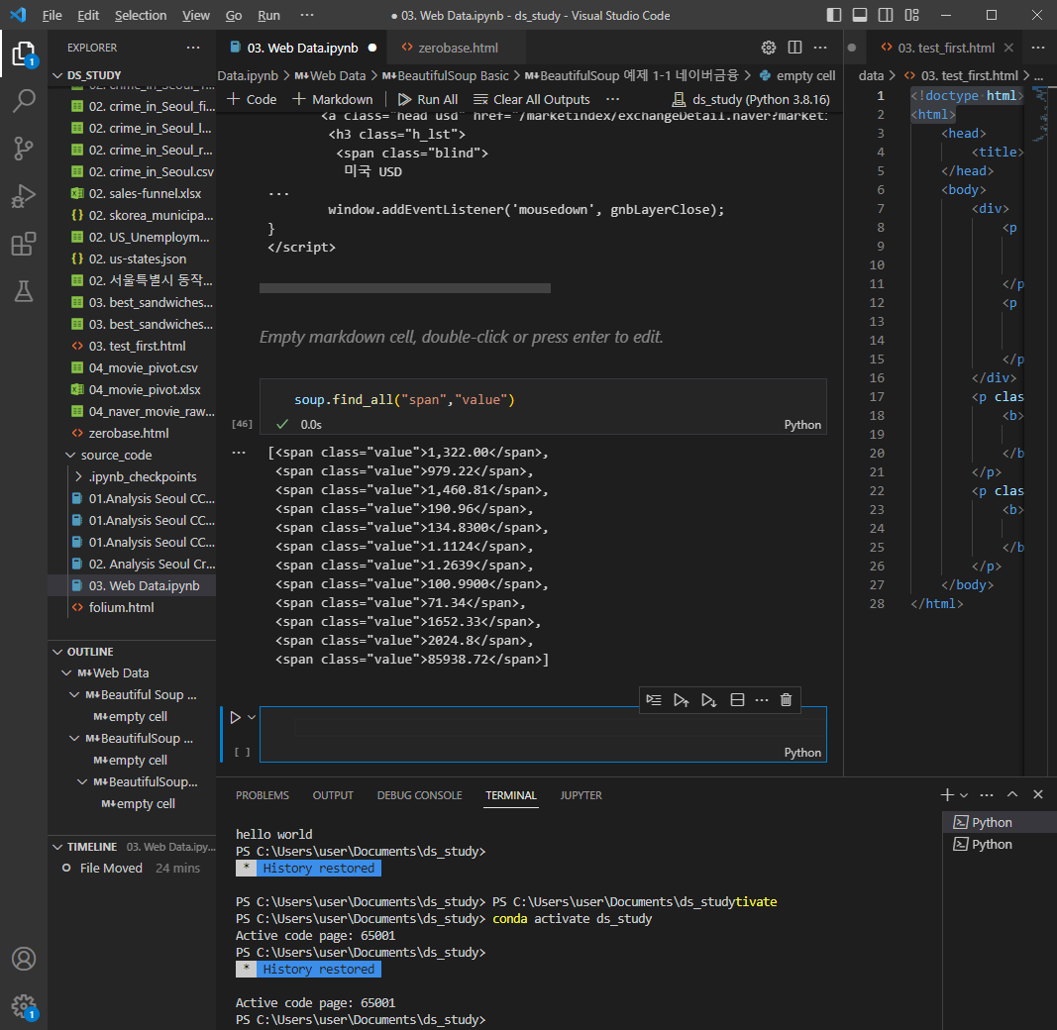The width and height of the screenshot is (1057, 1030).
Task: Delete the selected cell with trash icon
Action: point(786,699)
